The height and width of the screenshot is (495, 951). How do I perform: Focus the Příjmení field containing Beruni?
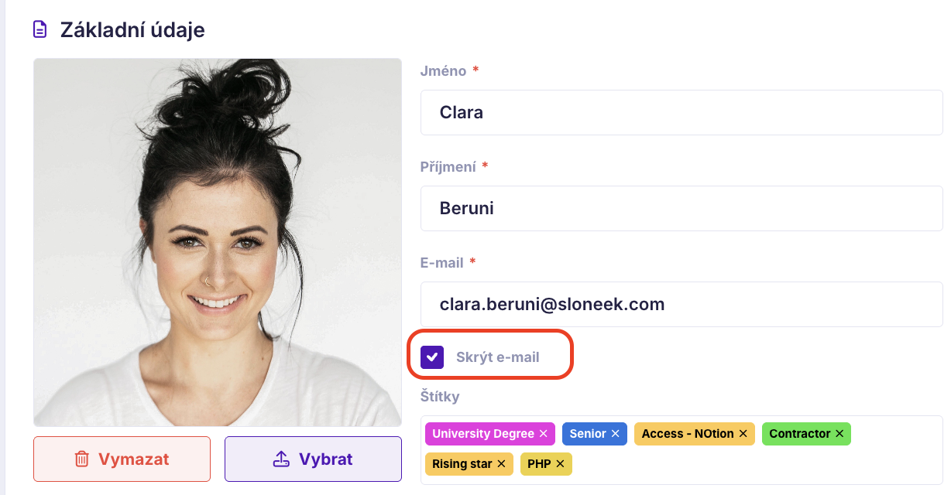(681, 208)
